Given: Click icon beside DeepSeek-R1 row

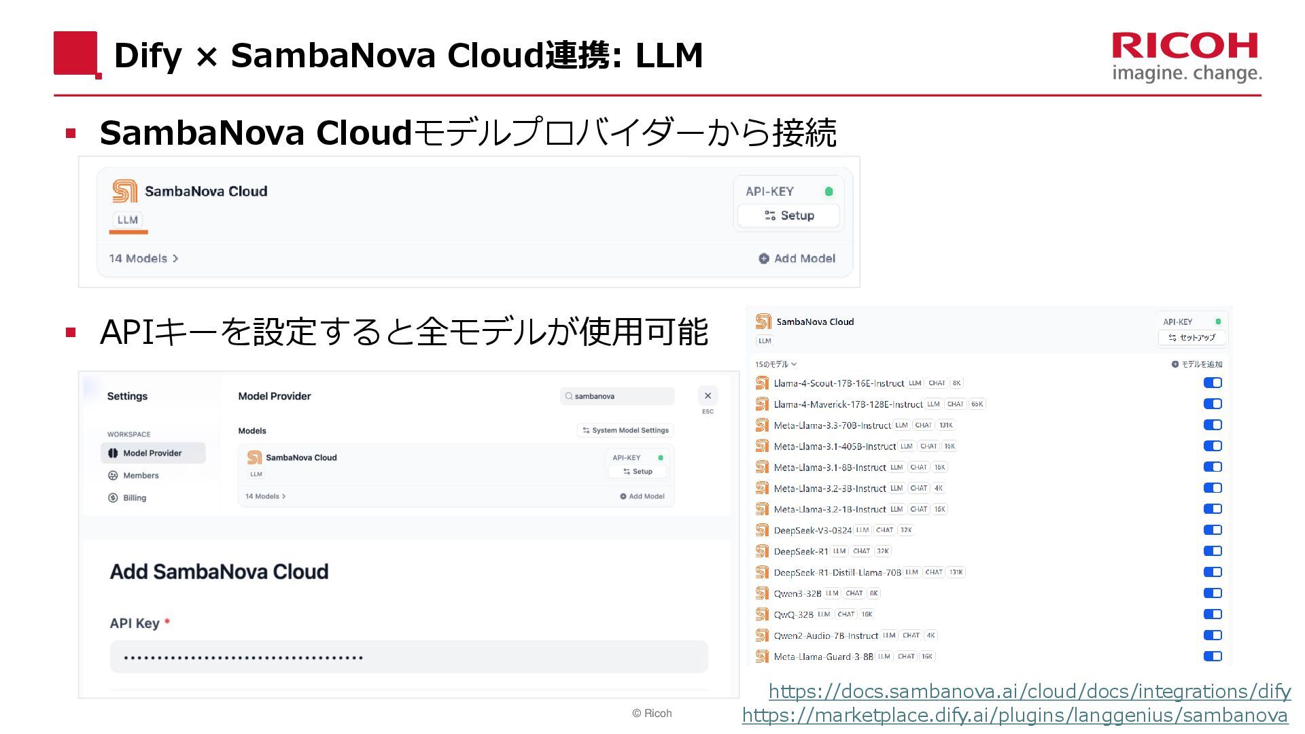Looking at the screenshot, I should tap(762, 552).
